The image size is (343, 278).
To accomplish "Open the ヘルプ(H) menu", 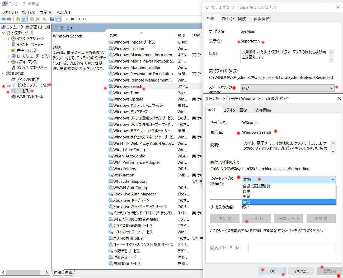I will [64, 12].
